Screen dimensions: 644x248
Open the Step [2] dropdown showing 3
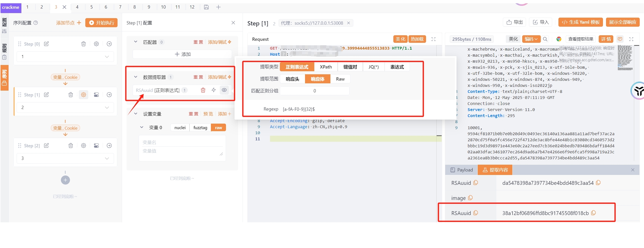65,158
